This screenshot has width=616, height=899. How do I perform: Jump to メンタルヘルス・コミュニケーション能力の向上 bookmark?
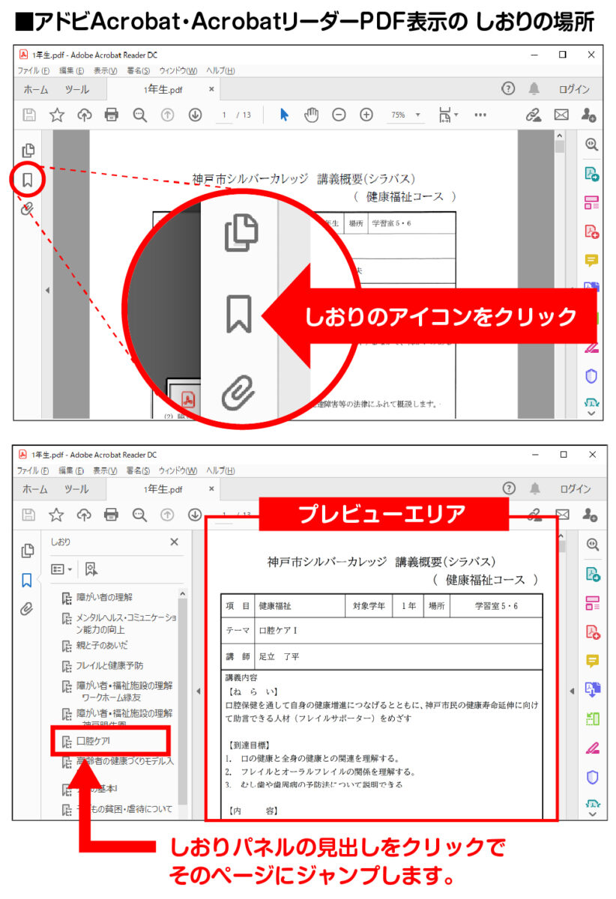126,623
